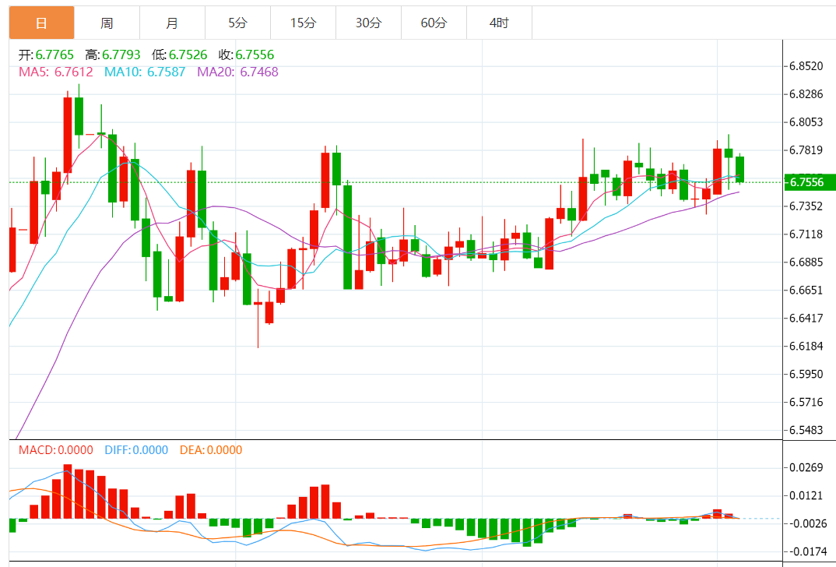Open the 4时 timeframe tab
The height and width of the screenshot is (567, 836).
(499, 23)
